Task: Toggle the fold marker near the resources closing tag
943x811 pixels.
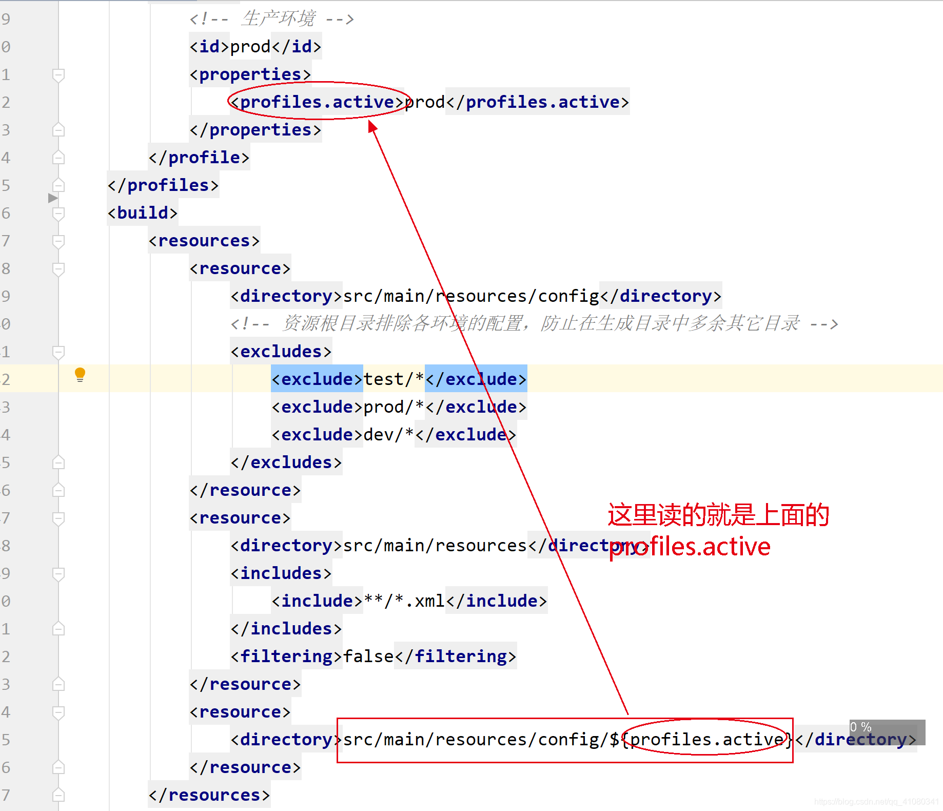Action: point(57,795)
